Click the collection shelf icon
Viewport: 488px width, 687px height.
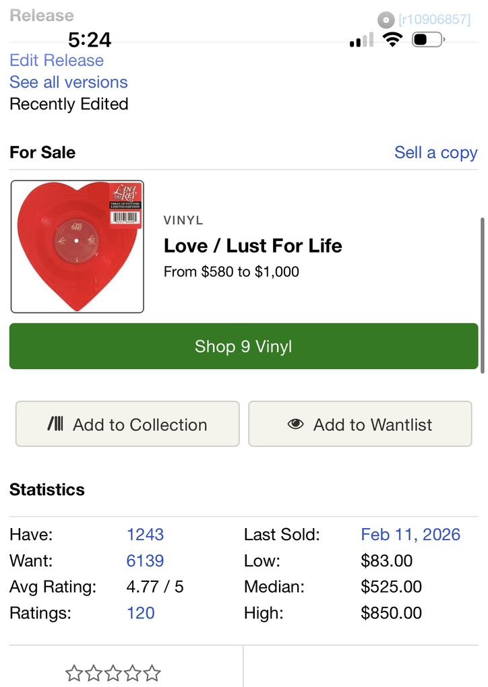pos(56,424)
